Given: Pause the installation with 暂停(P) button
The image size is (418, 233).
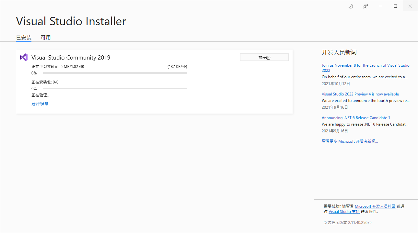Looking at the screenshot, I should tap(264, 57).
